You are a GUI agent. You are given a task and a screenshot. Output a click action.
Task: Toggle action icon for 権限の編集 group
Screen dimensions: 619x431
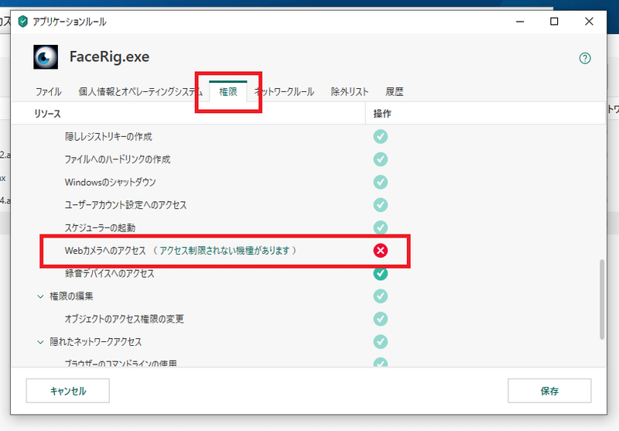381,296
